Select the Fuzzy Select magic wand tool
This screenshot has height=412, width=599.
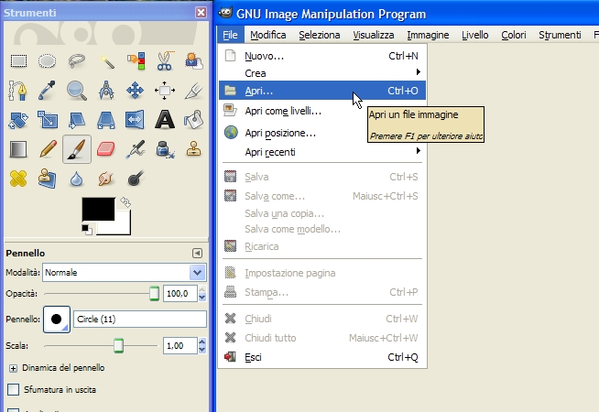(106, 61)
